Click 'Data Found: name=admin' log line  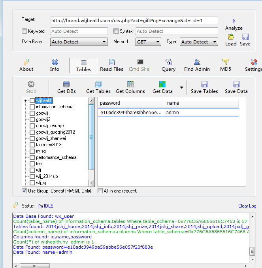click(43, 252)
